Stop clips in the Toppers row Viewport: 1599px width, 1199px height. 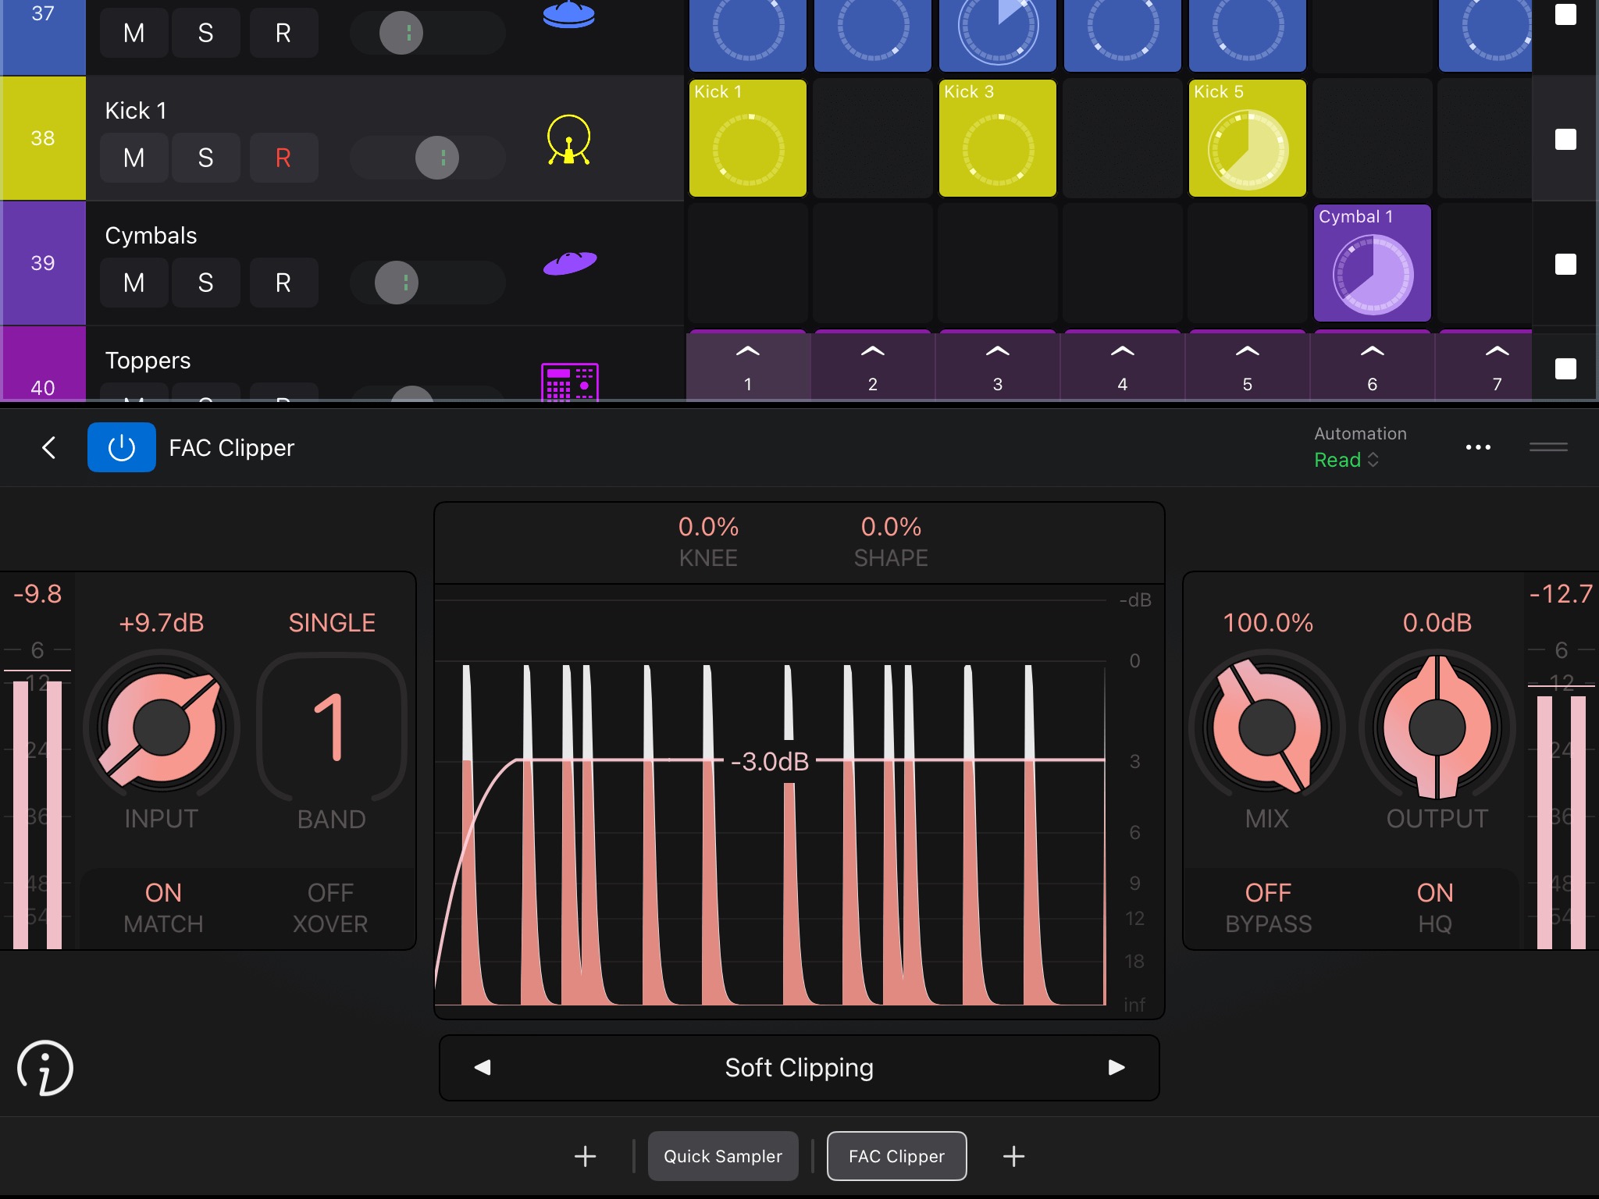[1565, 368]
